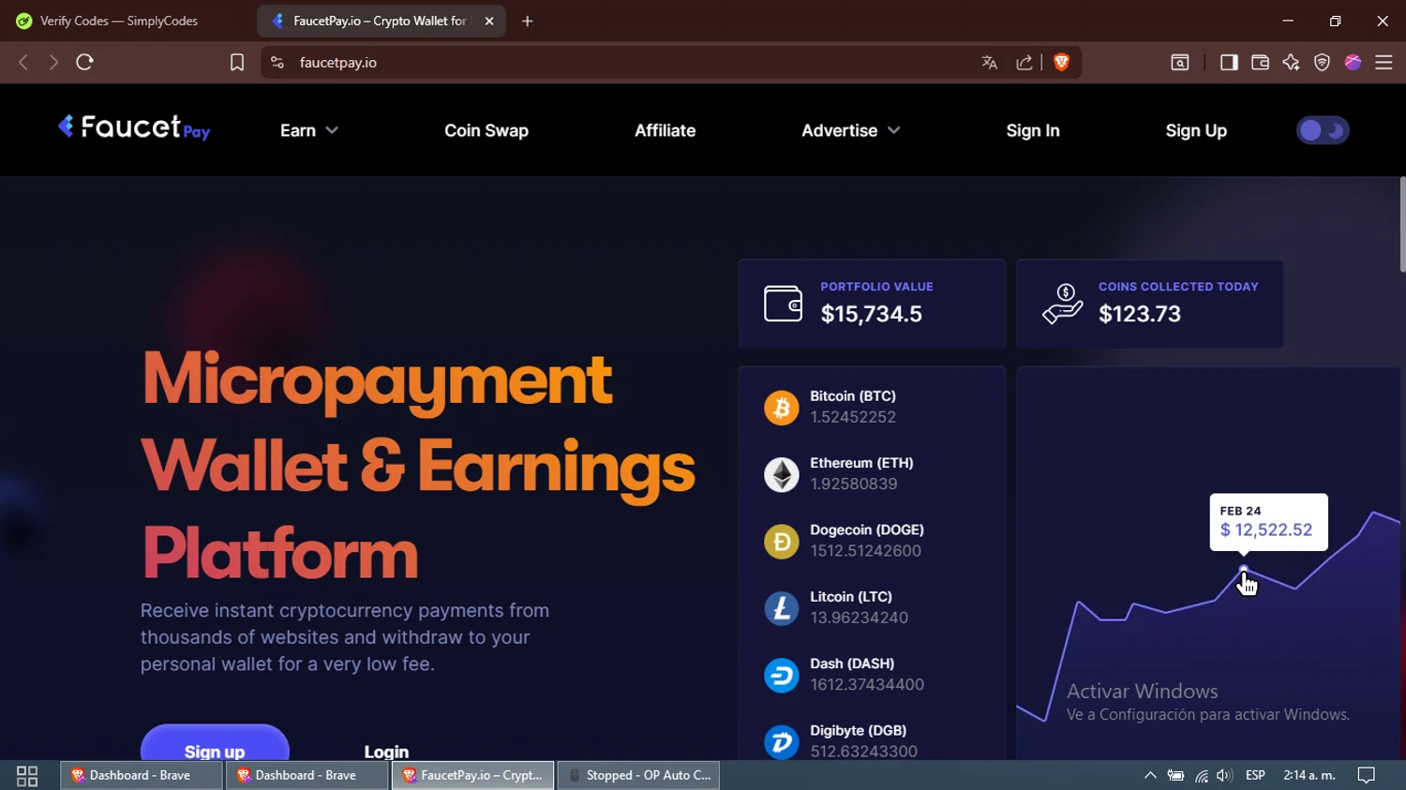
Task: Bookmark this page with the bookmark icon
Action: pyautogui.click(x=237, y=62)
